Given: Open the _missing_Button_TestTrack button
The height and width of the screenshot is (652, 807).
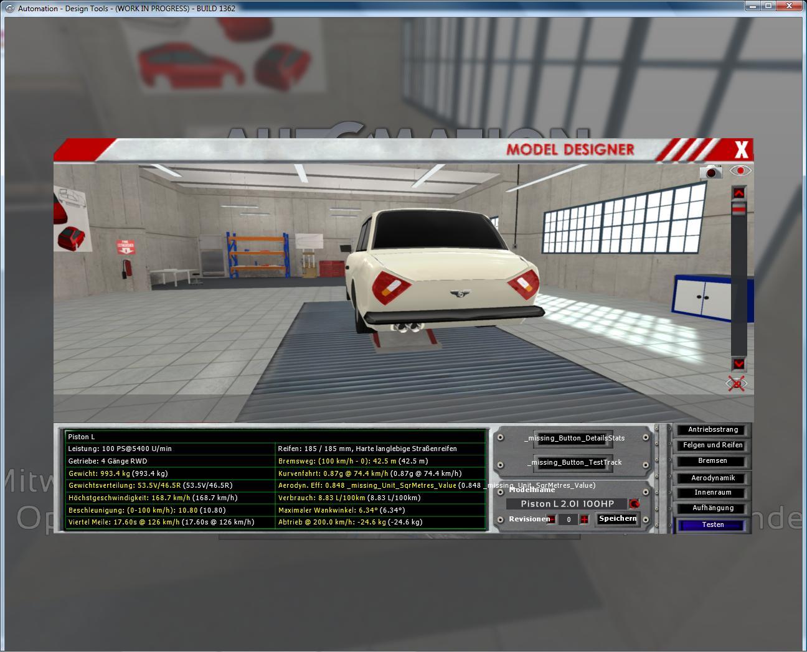Looking at the screenshot, I should (x=573, y=462).
